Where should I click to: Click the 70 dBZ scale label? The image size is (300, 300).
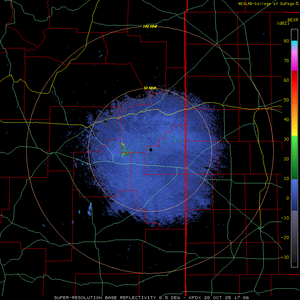pyautogui.click(x=286, y=61)
